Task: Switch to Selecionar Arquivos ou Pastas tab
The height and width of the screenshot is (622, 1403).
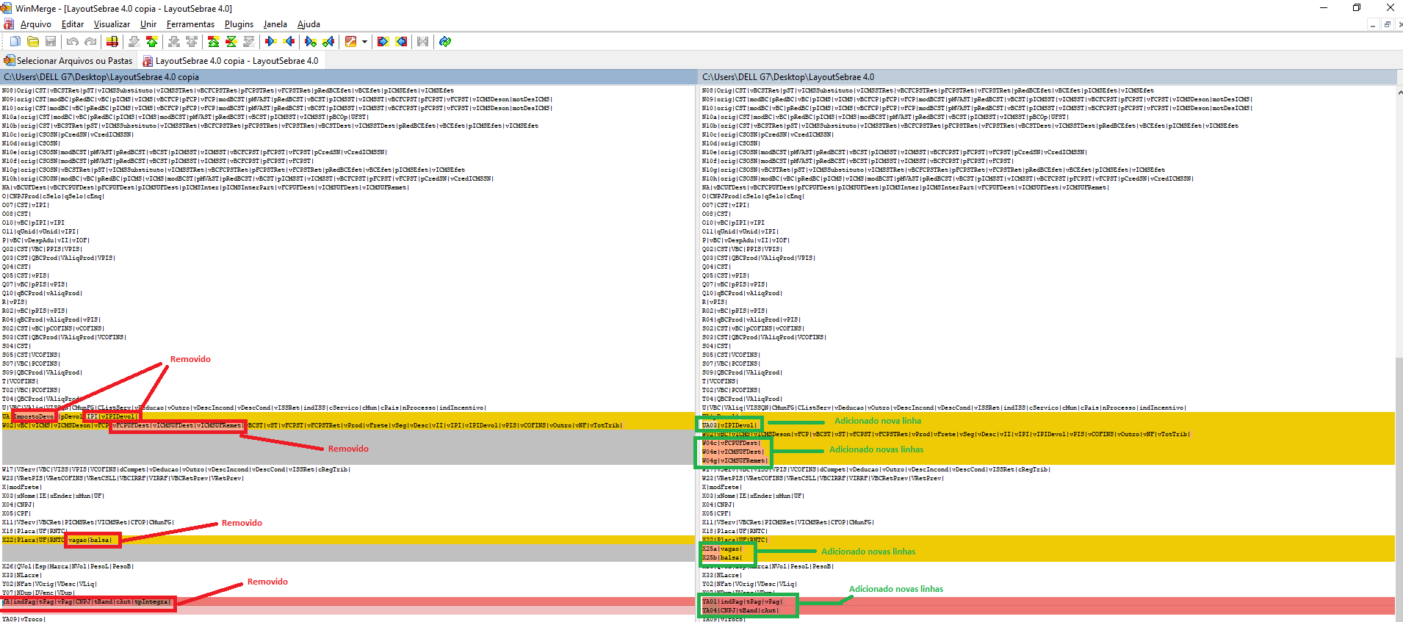Action: [68, 61]
